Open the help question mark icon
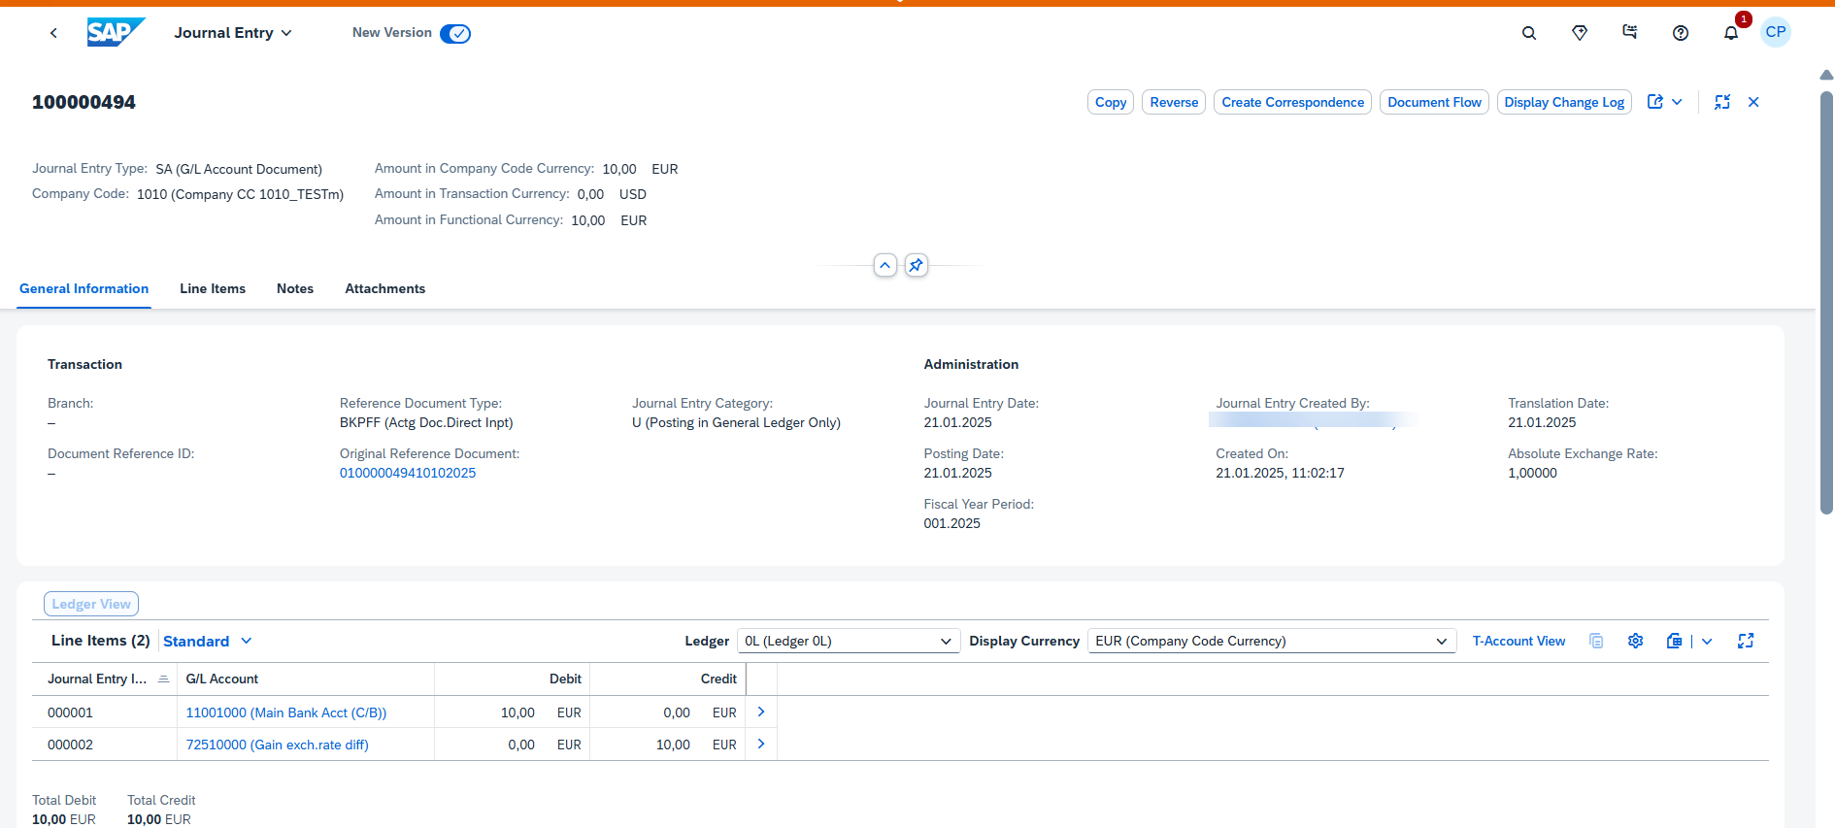Screen dimensions: 1835x828 click(1681, 33)
